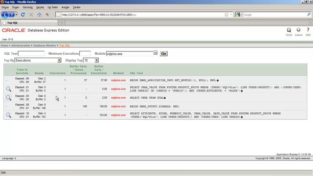This screenshot has height=176, width=313.
Task: View details magnifier for SELECT CHAR_VALUE row
Action: coord(8,89)
